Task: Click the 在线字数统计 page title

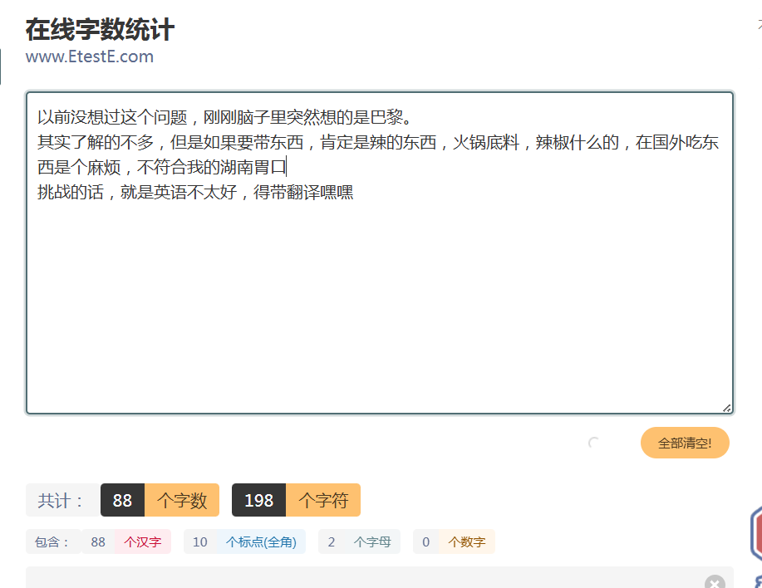Action: tap(100, 30)
